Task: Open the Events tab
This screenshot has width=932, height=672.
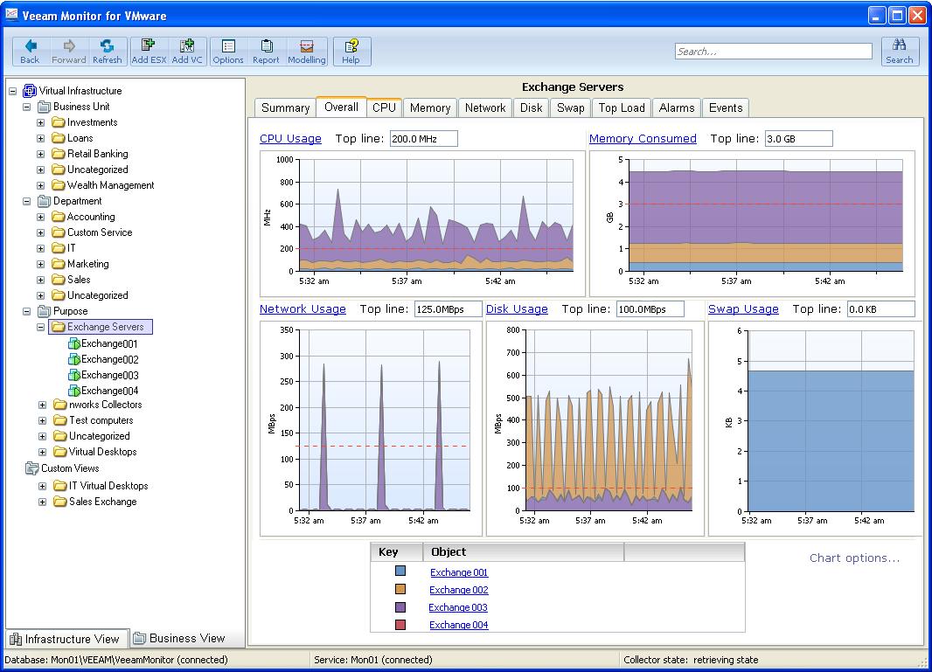Action: pyautogui.click(x=726, y=107)
